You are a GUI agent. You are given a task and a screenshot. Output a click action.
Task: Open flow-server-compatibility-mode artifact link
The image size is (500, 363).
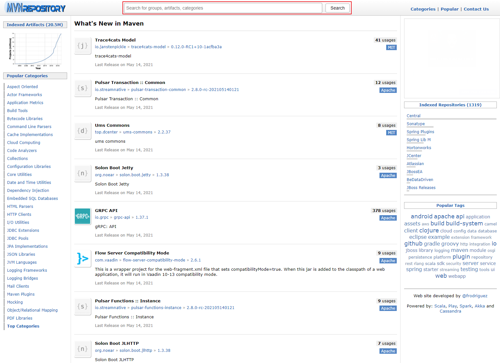coord(154,260)
